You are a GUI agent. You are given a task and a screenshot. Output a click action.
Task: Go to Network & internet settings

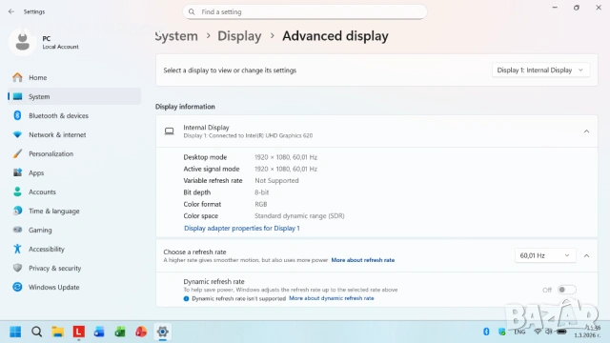[74, 134]
